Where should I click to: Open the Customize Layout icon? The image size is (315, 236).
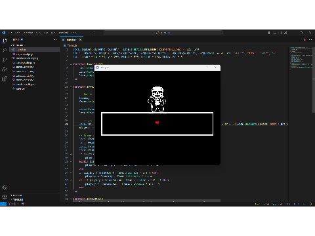285,33
